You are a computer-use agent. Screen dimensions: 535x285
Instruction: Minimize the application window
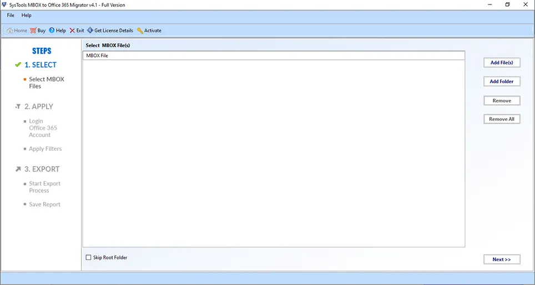point(489,5)
